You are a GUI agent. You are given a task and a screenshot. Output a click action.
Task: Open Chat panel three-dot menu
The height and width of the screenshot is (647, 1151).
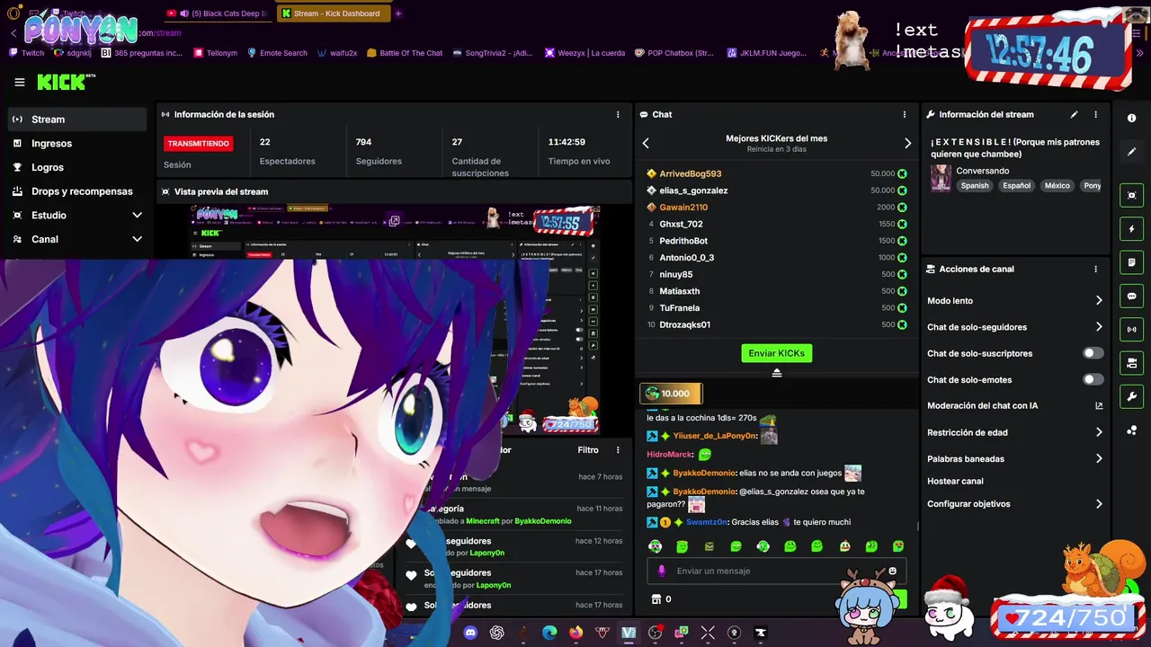(x=905, y=114)
